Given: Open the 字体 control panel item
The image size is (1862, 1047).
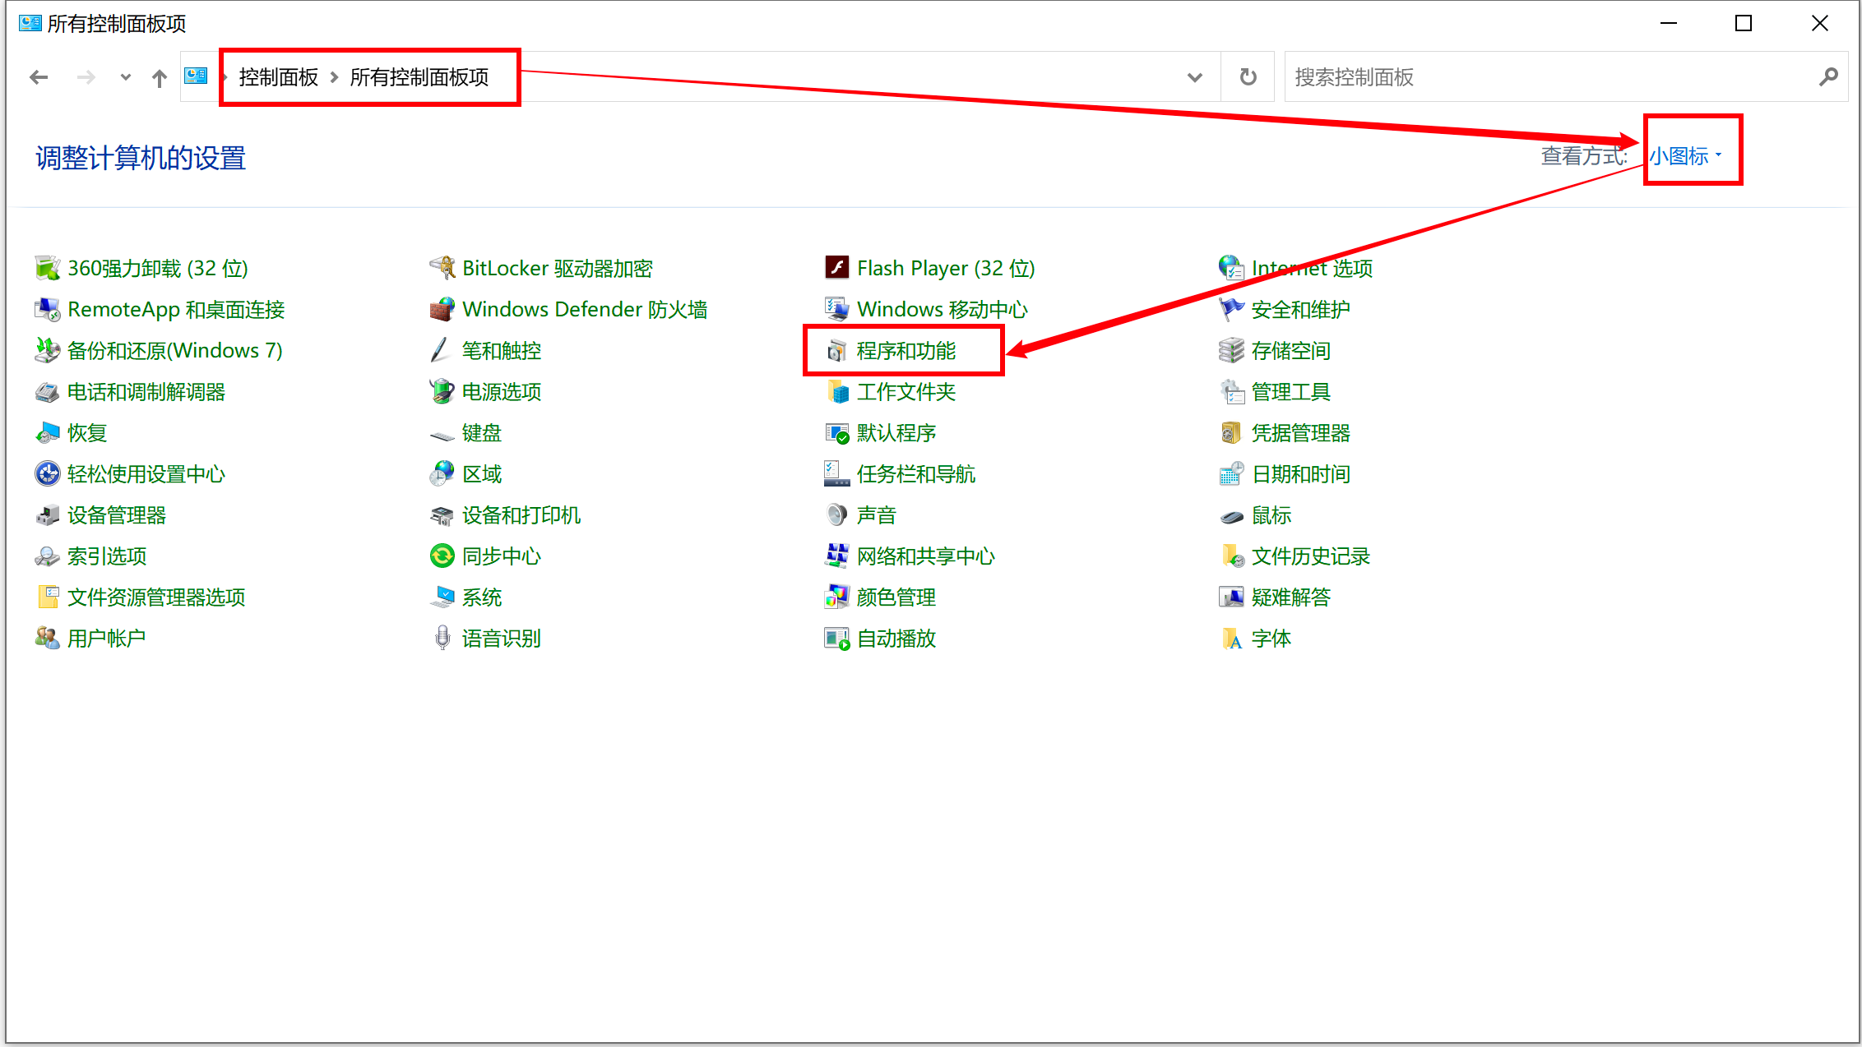Looking at the screenshot, I should 1271,638.
